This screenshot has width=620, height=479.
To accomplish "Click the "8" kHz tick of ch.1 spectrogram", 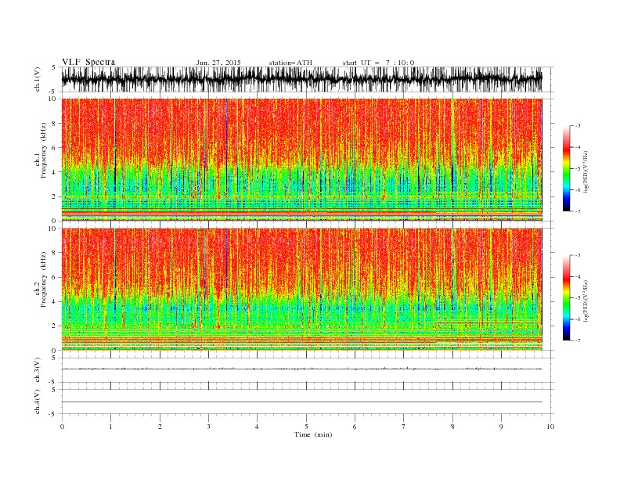I will pos(54,124).
